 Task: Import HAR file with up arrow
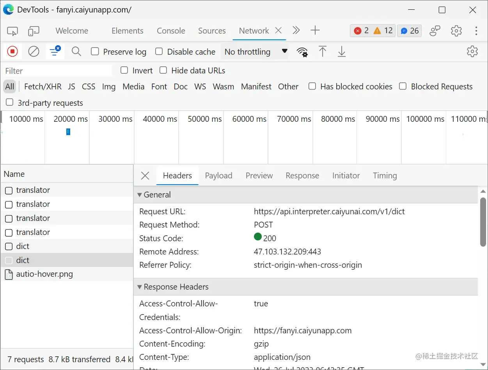pyautogui.click(x=322, y=52)
